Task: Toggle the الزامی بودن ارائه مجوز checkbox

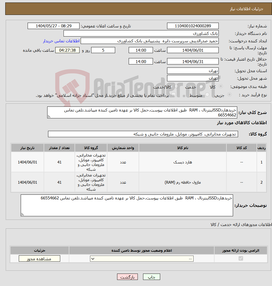Action: coord(241,258)
